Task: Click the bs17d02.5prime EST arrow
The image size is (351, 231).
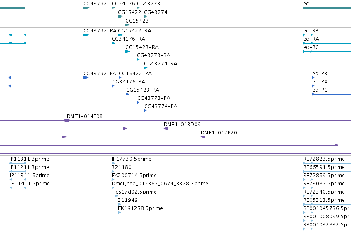Action: click(117, 196)
